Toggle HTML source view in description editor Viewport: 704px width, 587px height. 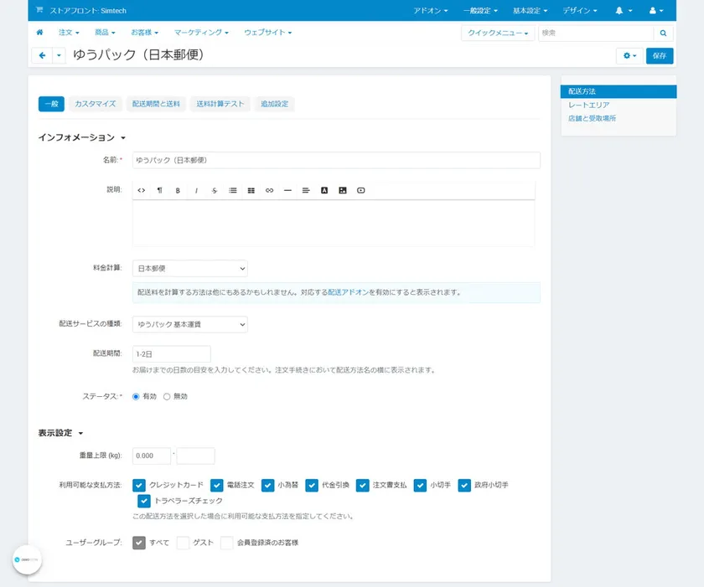click(x=141, y=190)
